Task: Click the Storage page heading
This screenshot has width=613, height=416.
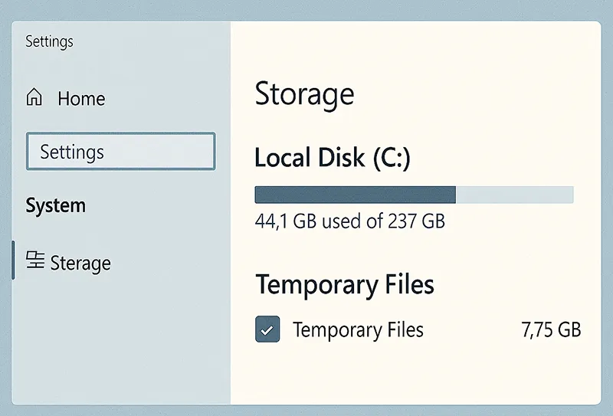Action: point(304,94)
